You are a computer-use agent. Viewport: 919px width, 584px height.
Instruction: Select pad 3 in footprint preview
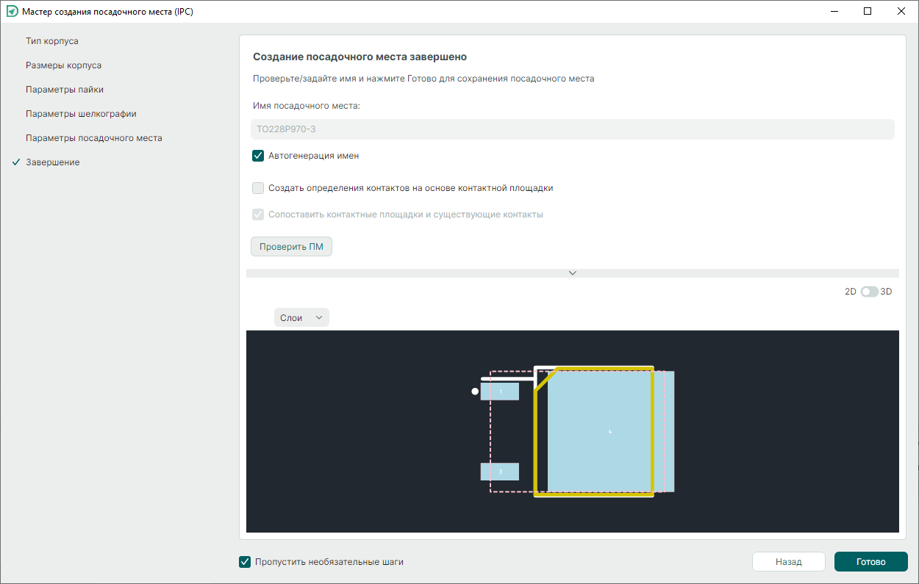[500, 472]
